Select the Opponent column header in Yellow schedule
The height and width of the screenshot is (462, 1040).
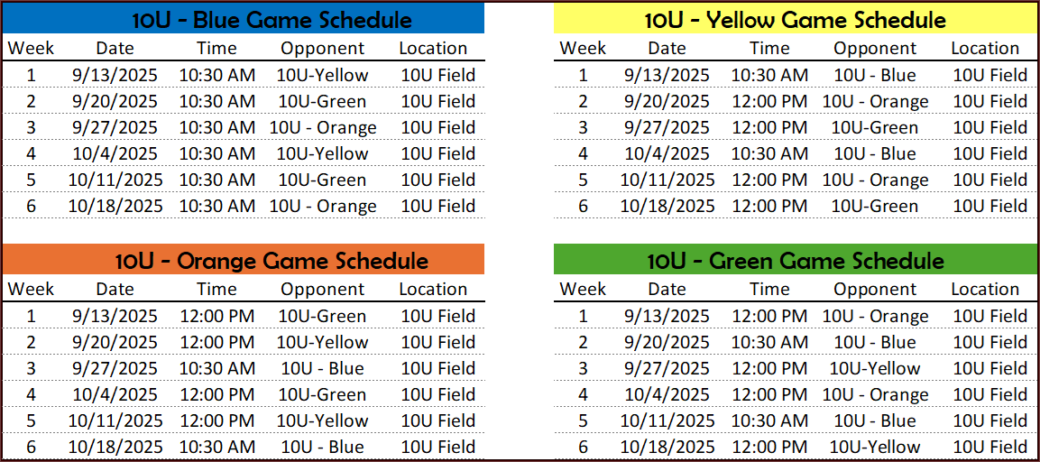(875, 49)
